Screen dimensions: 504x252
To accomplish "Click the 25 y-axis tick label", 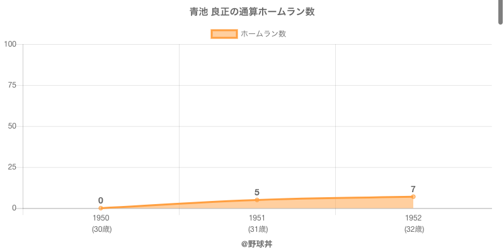I will point(12,167).
